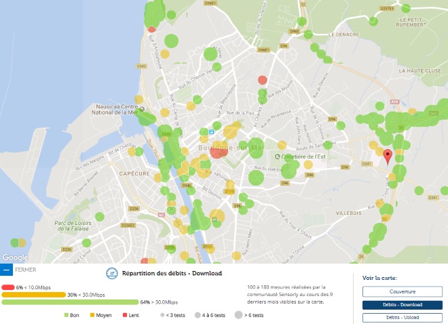Click the red location pin marker

[x=388, y=156]
